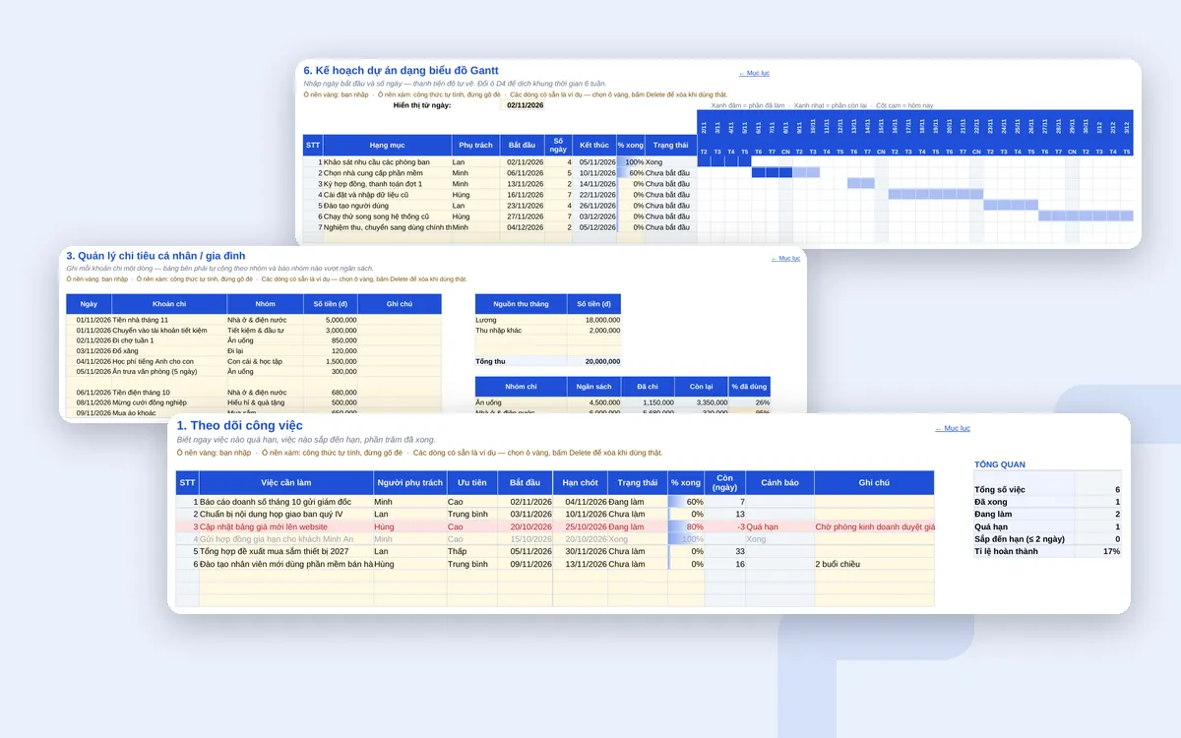
Task: Select the Nhóm column header in the expense table
Action: pos(265,304)
